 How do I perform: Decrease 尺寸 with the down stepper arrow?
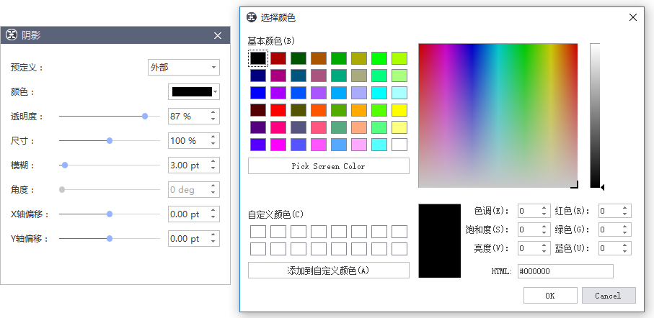[213, 144]
